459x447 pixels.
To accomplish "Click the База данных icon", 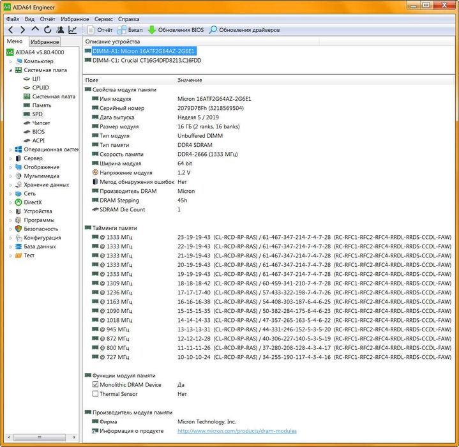I will click(19, 246).
